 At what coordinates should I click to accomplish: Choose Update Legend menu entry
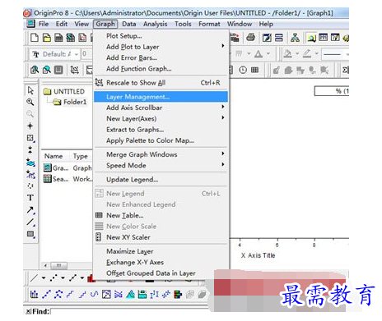pyautogui.click(x=161, y=180)
